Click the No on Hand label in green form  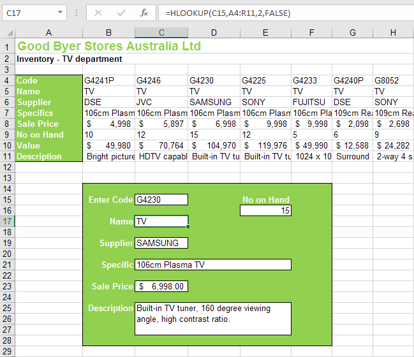coord(266,200)
